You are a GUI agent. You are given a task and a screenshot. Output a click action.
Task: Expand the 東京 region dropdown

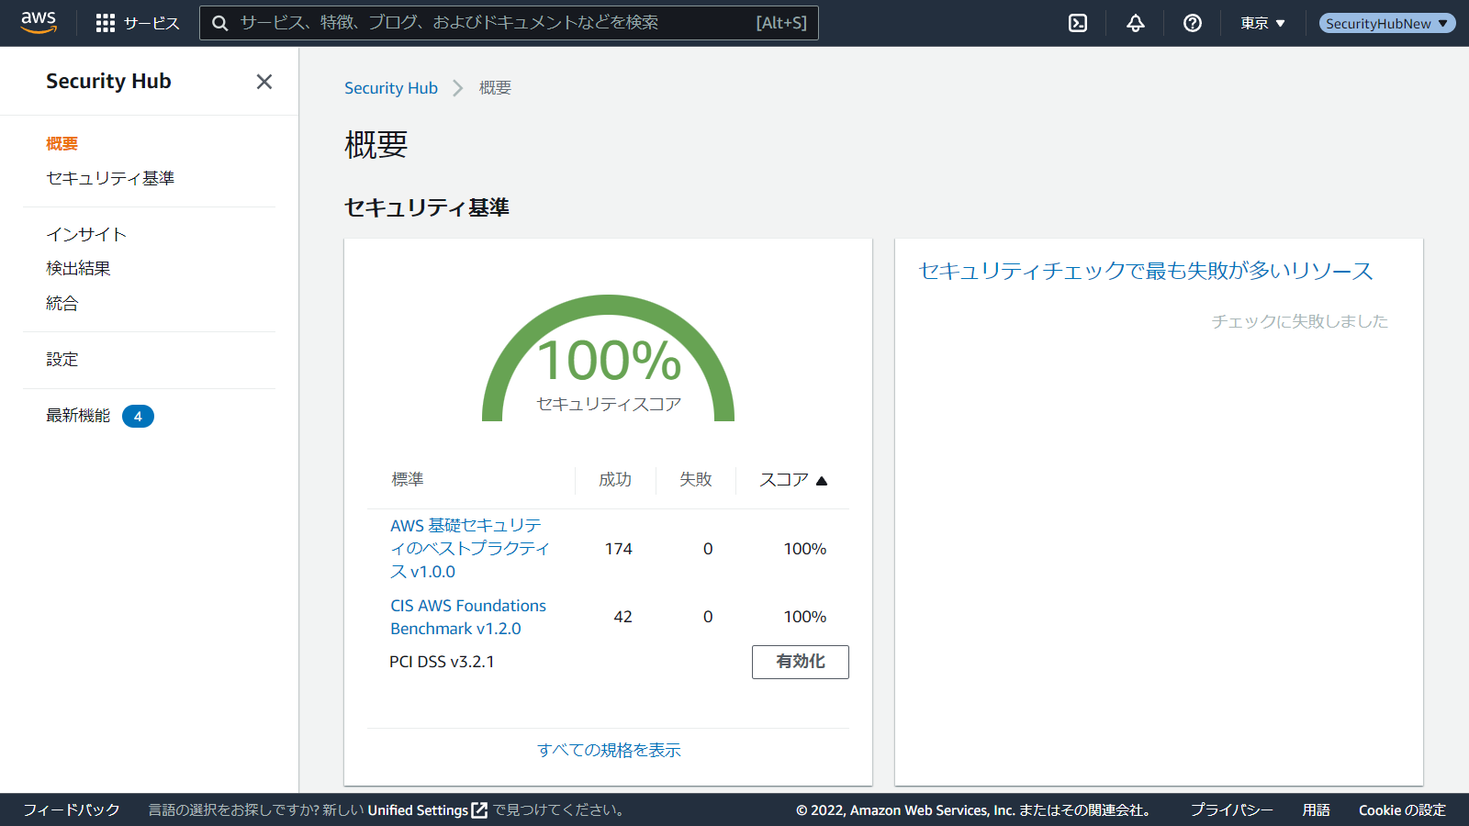1262,23
